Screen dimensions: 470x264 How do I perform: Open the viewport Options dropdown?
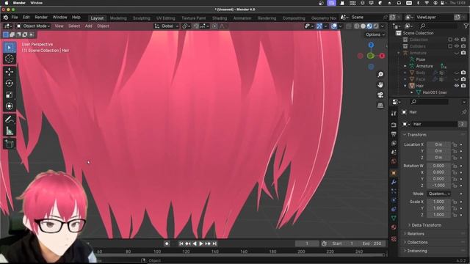click(x=375, y=34)
